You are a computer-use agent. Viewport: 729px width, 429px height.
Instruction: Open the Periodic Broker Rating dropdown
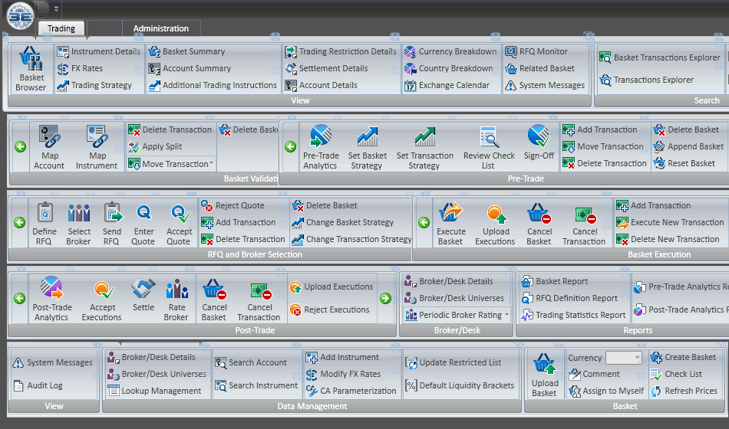[506, 315]
